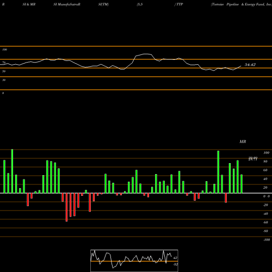Click the 20 label on MR axis
This screenshot has width=272, height=272.
tap(265, 188)
